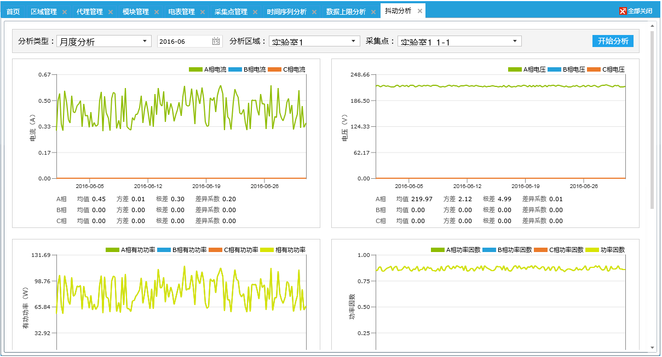Close the 采集点管理 tab using X
This screenshot has height=357, width=662.
pos(255,12)
